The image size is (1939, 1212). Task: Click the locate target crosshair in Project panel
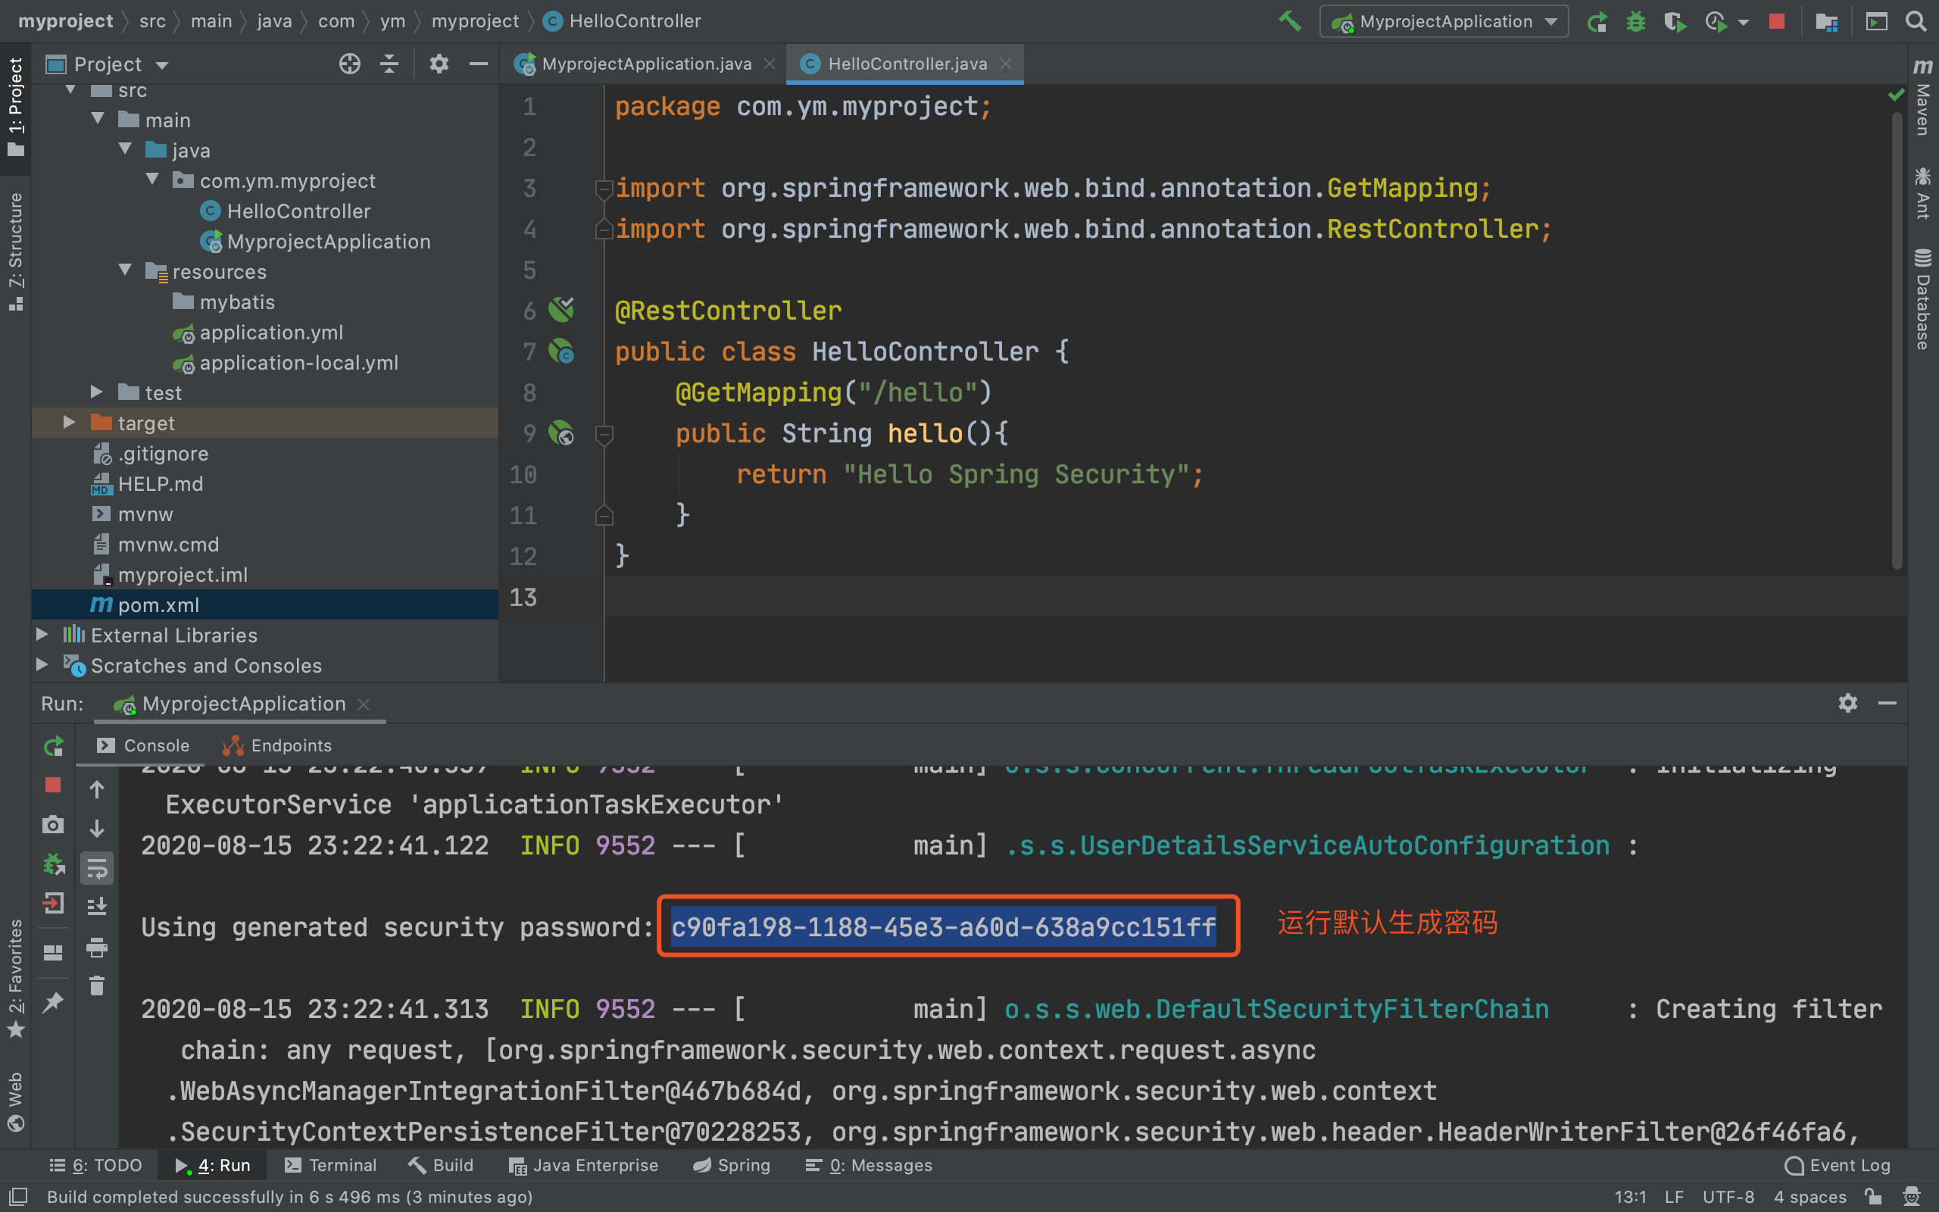click(349, 64)
